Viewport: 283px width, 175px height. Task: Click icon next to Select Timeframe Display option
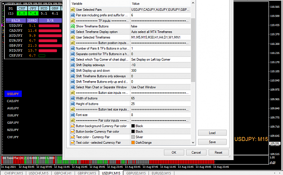click(x=72, y=32)
